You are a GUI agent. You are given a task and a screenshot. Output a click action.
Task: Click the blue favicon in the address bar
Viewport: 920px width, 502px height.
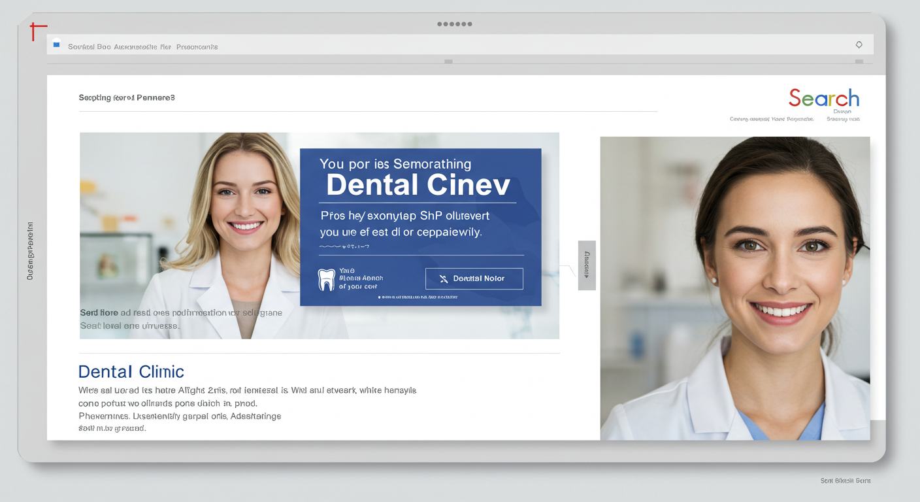point(56,45)
